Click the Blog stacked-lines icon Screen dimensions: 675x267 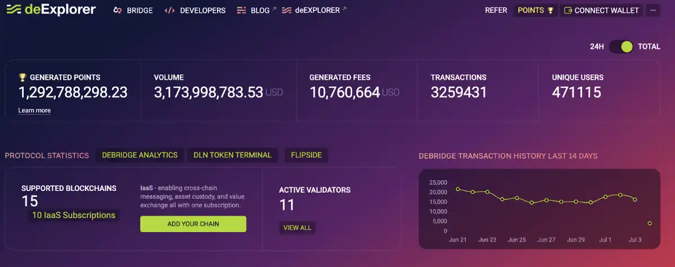pos(241,11)
